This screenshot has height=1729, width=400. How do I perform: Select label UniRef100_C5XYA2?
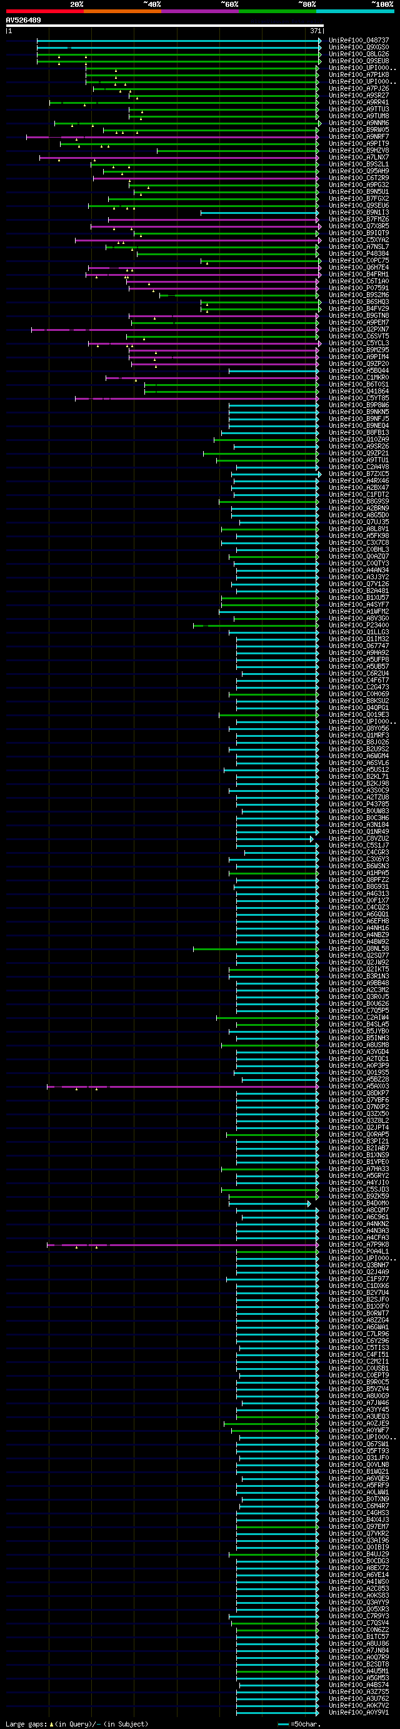point(358,240)
